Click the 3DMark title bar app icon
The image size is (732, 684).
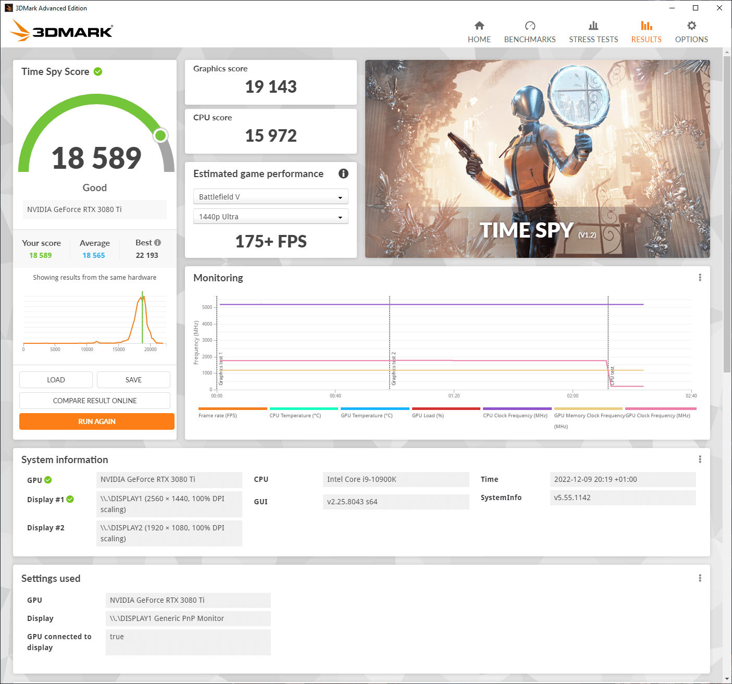pos(8,8)
